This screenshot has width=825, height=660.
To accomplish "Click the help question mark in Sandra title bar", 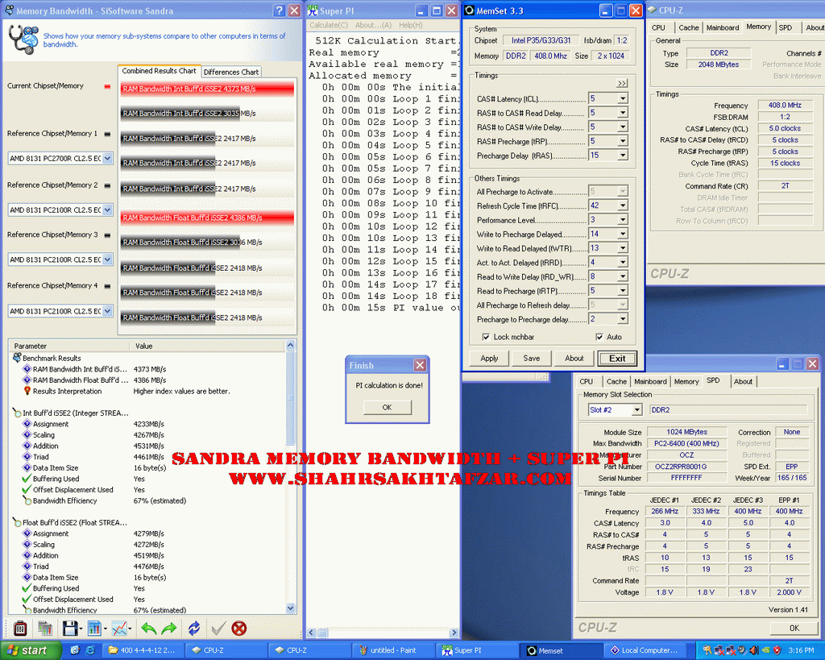I will (x=280, y=10).
